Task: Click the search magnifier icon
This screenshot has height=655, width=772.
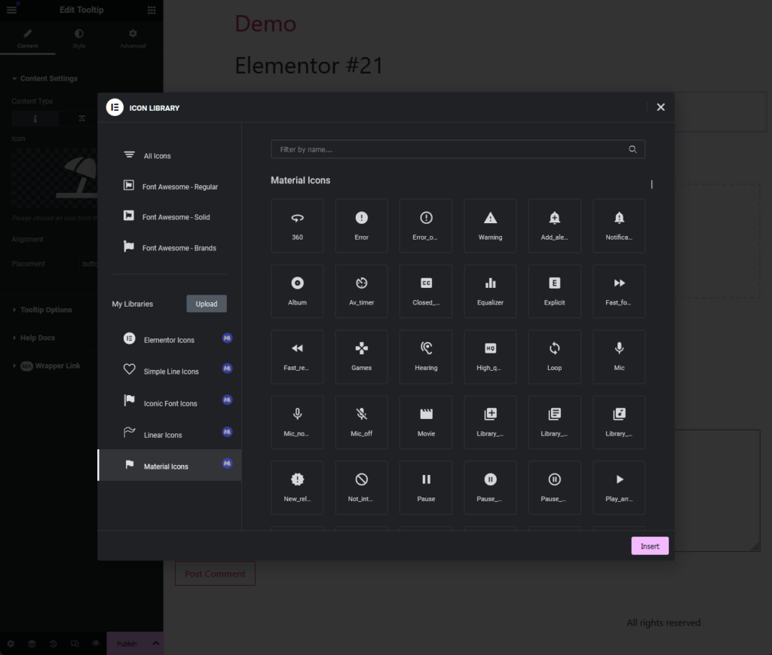Action: tap(633, 149)
